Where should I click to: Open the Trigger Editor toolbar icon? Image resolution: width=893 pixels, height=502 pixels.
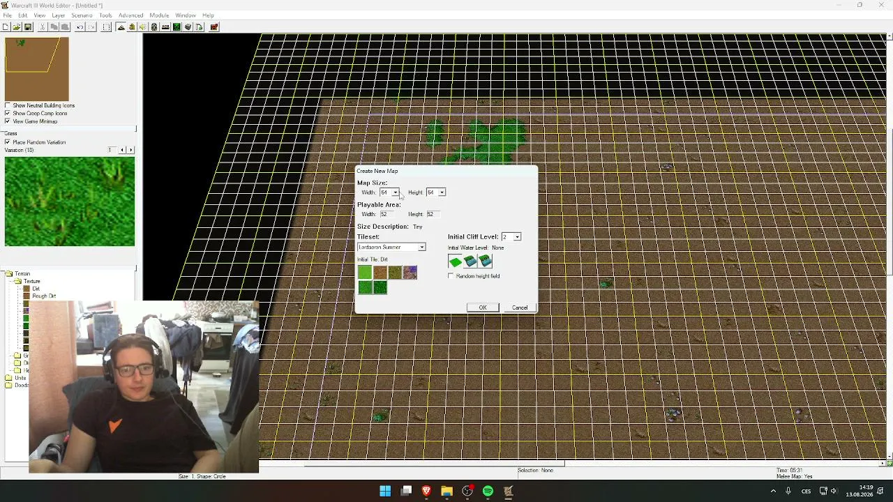132,27
